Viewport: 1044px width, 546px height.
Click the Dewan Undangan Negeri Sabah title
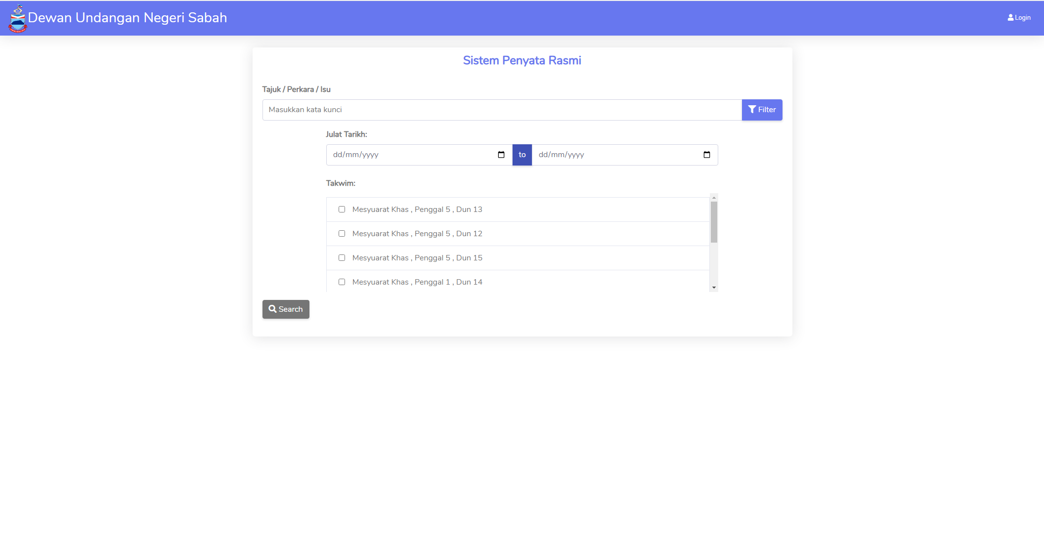pos(128,18)
